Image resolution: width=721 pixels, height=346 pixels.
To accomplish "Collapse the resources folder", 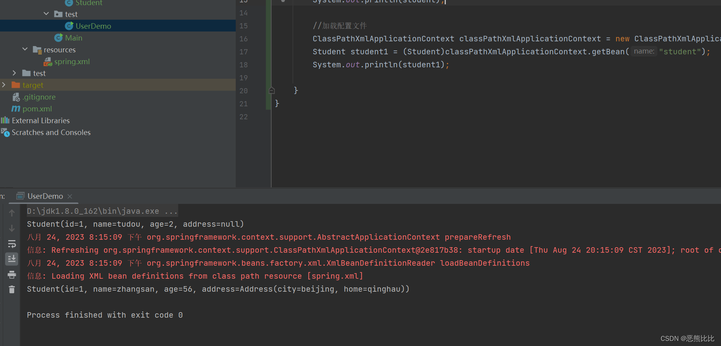I will (25, 49).
